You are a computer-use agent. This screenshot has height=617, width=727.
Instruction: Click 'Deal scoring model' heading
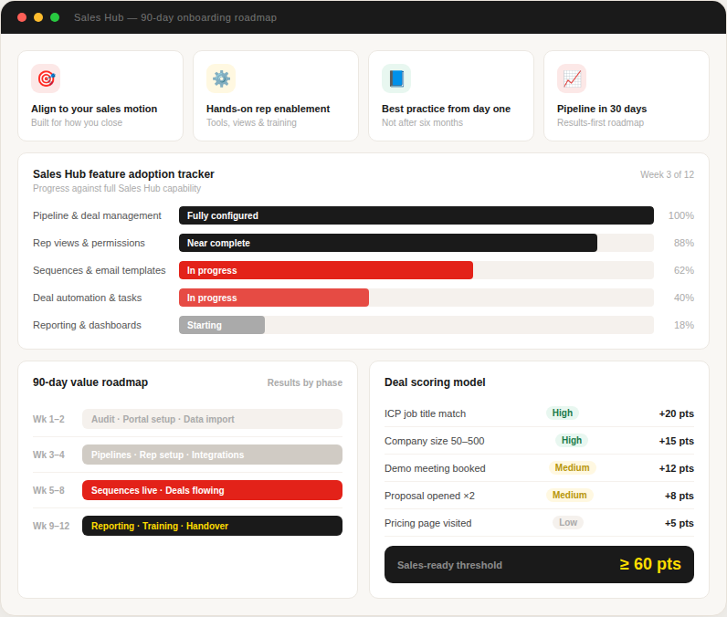tap(435, 382)
